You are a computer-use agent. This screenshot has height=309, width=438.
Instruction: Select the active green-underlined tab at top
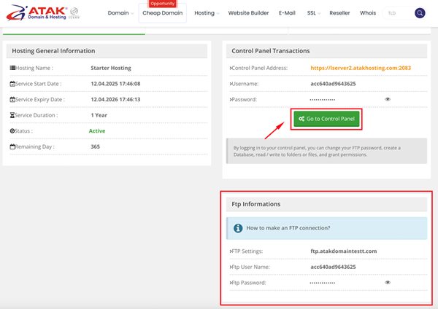point(74,31)
